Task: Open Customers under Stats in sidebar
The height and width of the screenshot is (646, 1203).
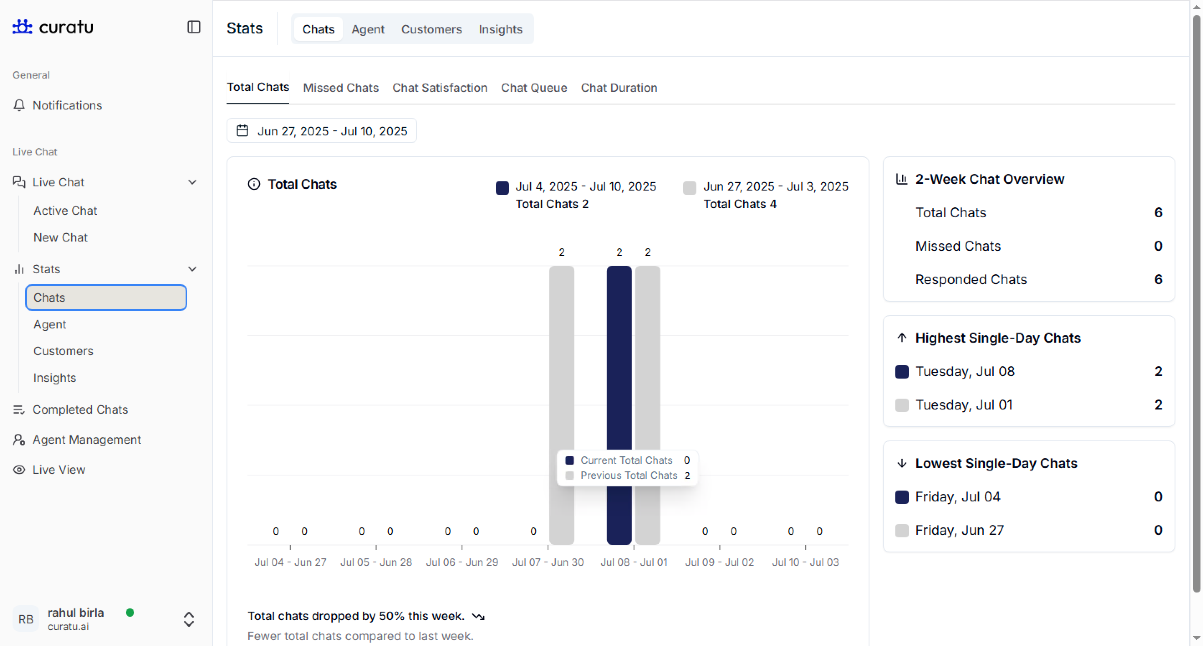Action: tap(63, 351)
